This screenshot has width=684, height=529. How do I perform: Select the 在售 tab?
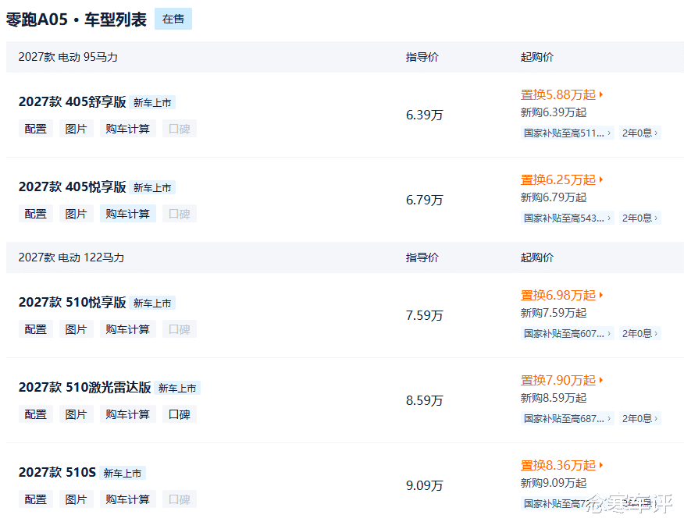tap(173, 19)
